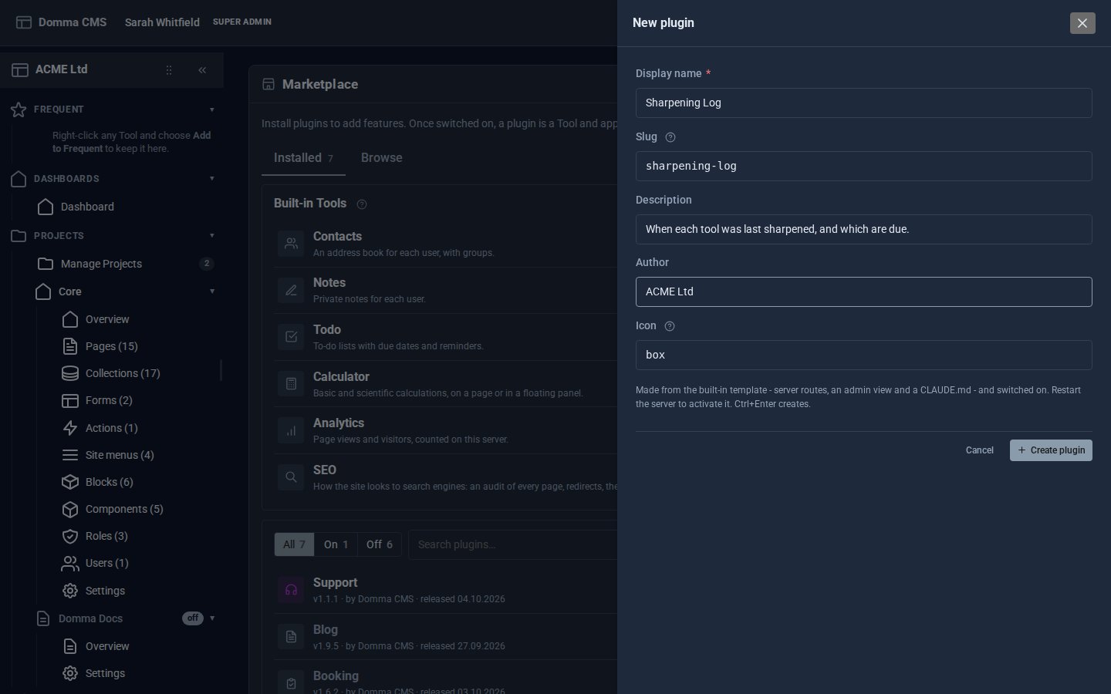
Task: Click the Support headphones icon
Action: pos(291,590)
